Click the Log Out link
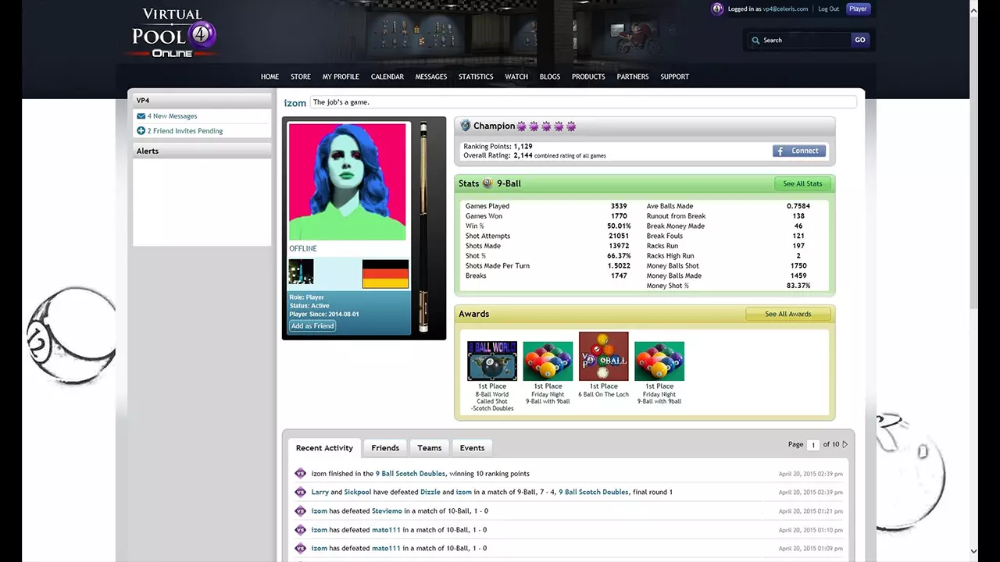This screenshot has width=1000, height=562. point(828,9)
